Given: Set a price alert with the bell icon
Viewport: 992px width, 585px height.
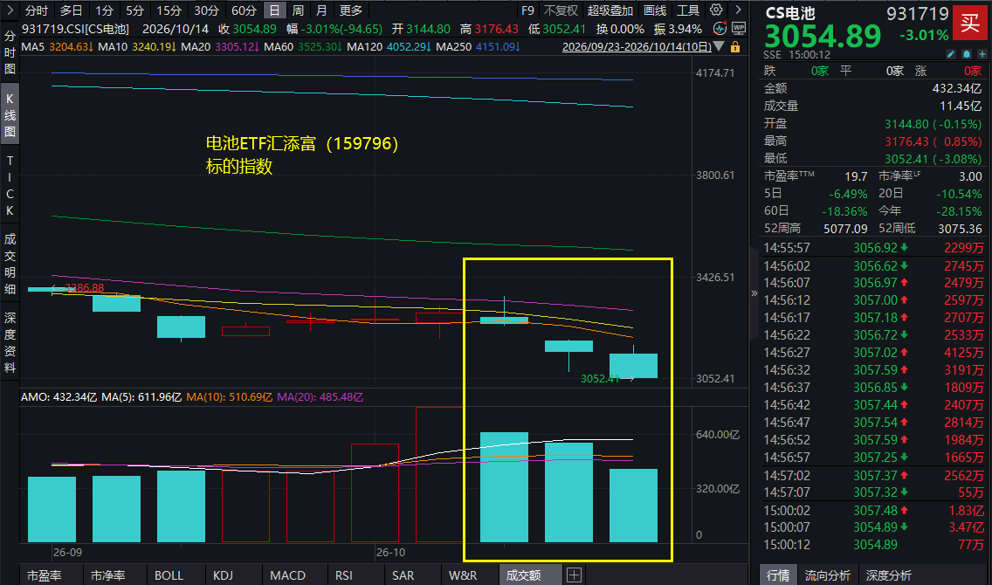Looking at the screenshot, I should point(967,54).
